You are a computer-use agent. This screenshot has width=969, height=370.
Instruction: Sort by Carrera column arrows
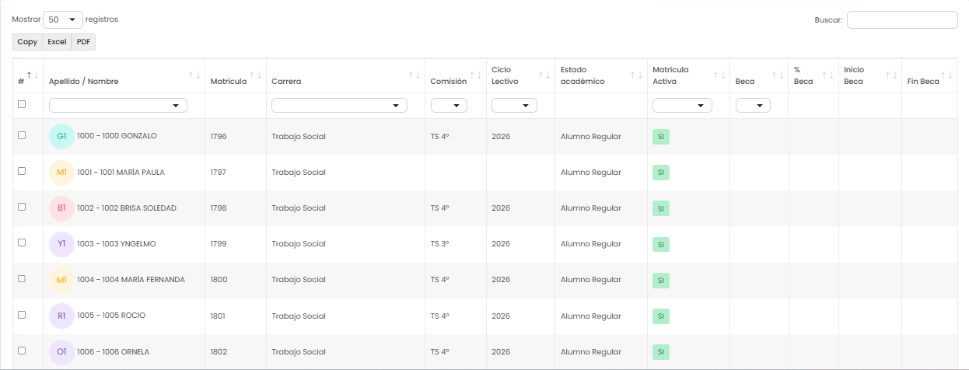[x=415, y=75]
